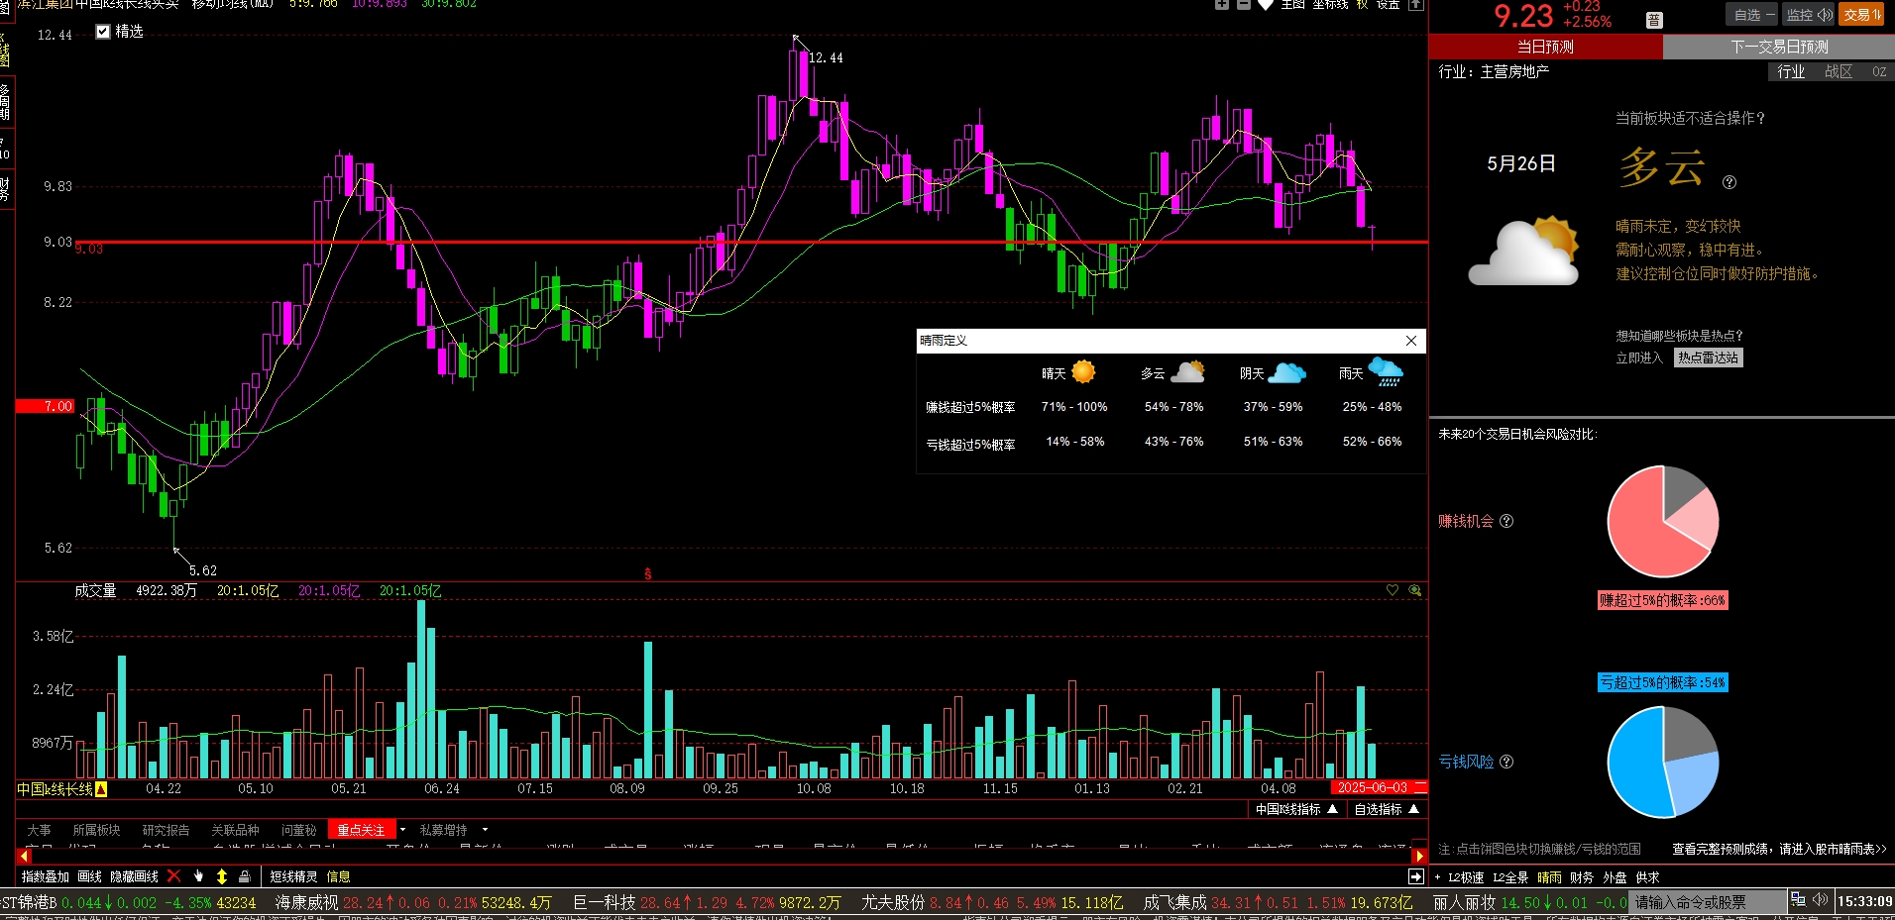
Task: Click the white heart favorite icon at top
Action: click(1266, 5)
